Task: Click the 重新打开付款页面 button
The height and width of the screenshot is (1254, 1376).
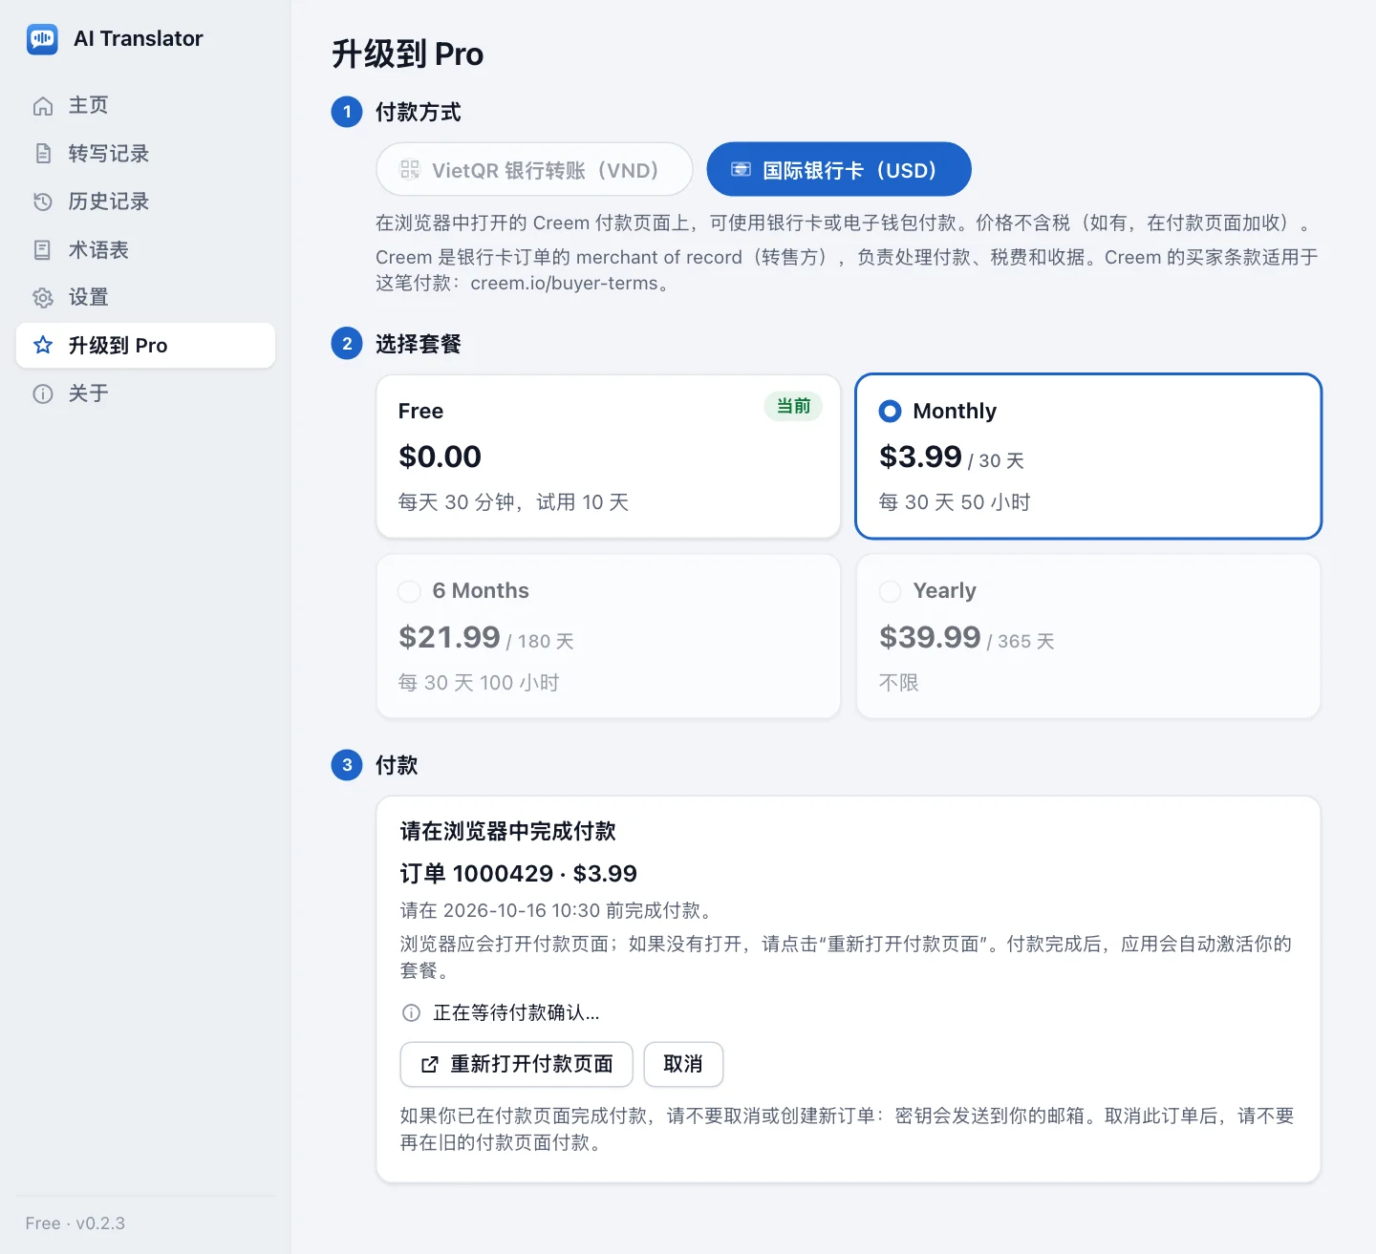Action: tap(516, 1064)
